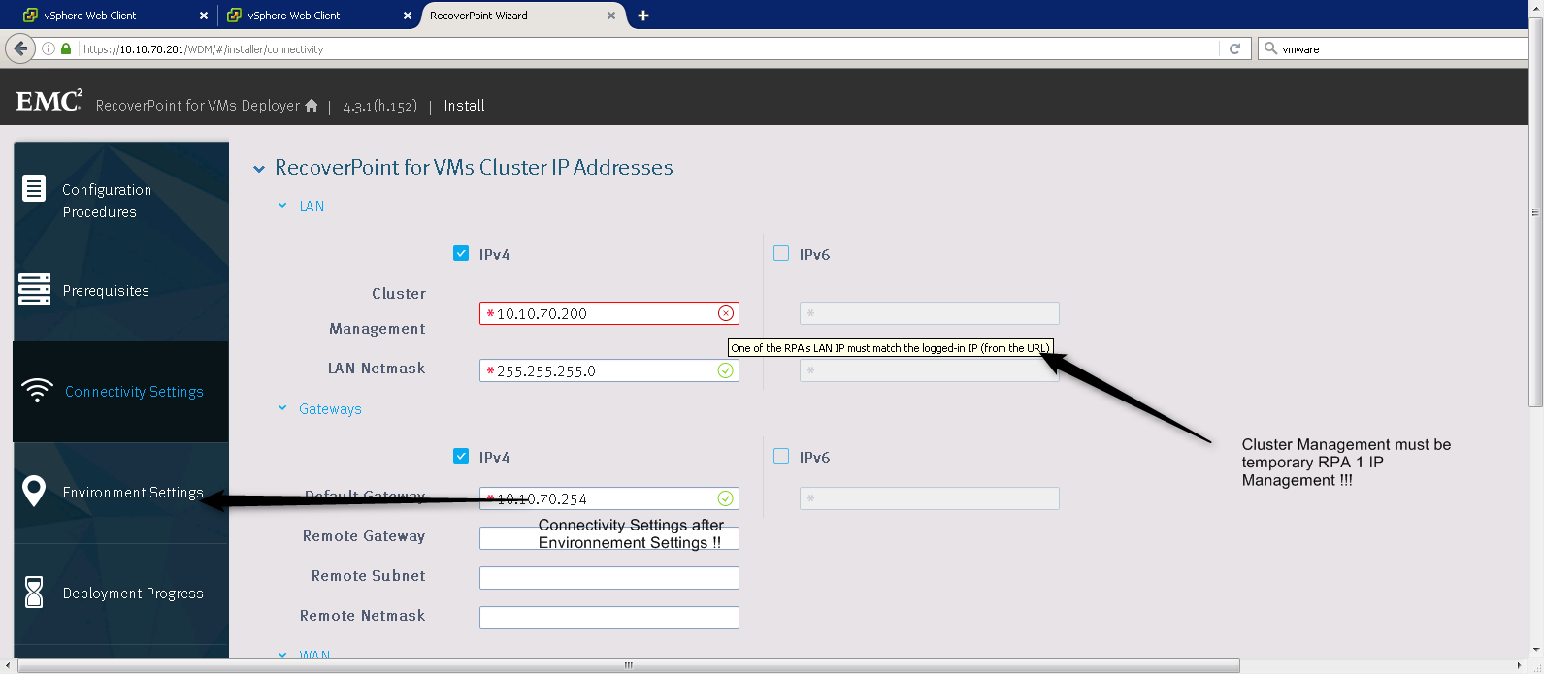Click the RecoverPoint for VMs Deployer title
The image size is (1544, 674).
[198, 106]
